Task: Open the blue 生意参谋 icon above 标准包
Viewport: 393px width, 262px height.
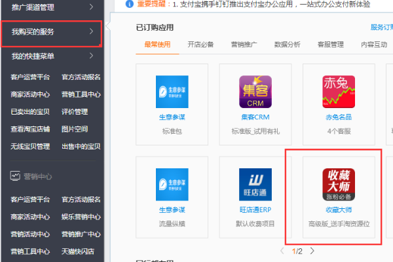Action: click(x=172, y=92)
